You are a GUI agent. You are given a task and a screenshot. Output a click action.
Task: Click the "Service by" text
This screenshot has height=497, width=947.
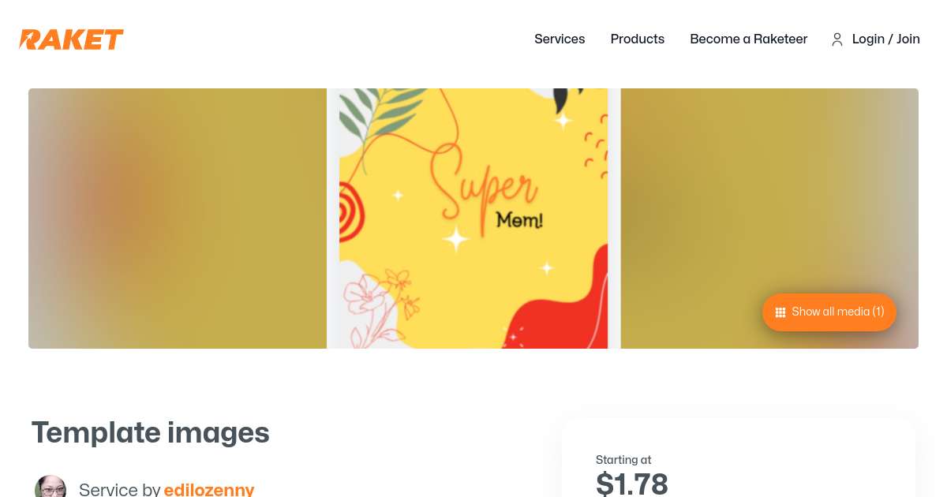coord(119,489)
